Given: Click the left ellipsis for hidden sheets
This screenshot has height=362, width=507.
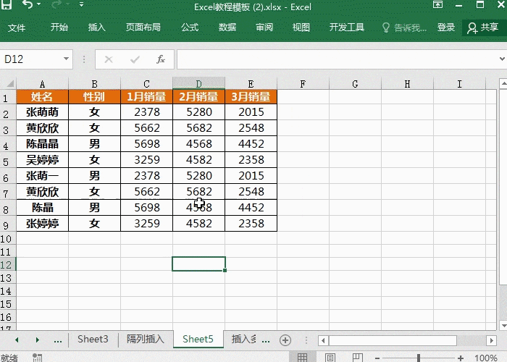Looking at the screenshot, I should point(58,340).
